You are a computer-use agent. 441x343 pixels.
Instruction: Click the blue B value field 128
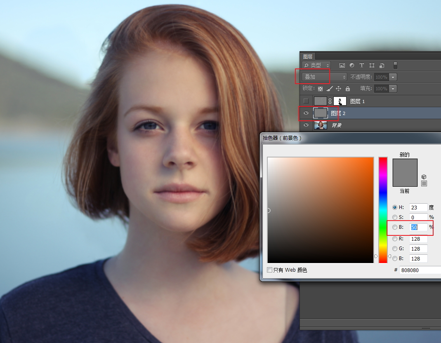tap(418, 258)
